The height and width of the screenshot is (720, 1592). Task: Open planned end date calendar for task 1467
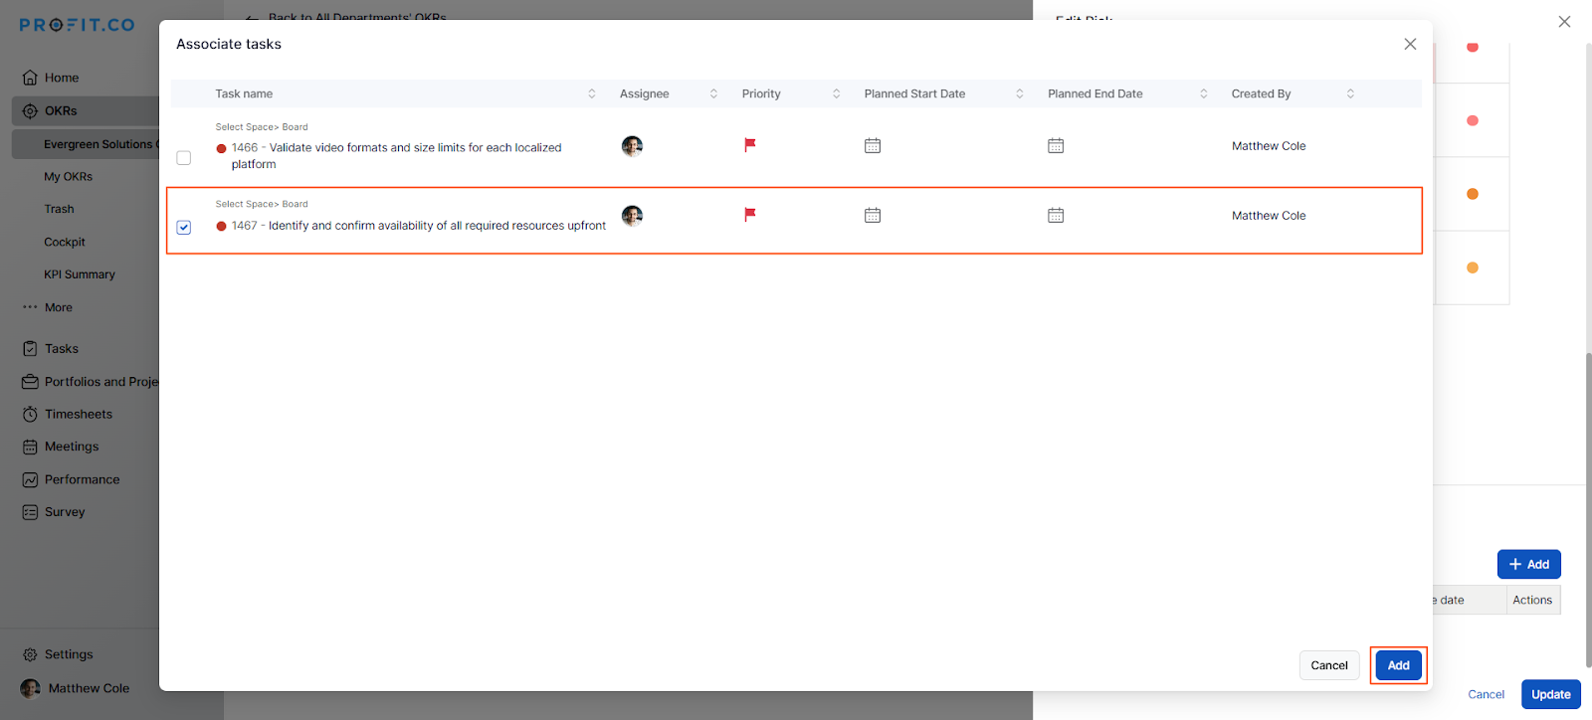point(1056,215)
